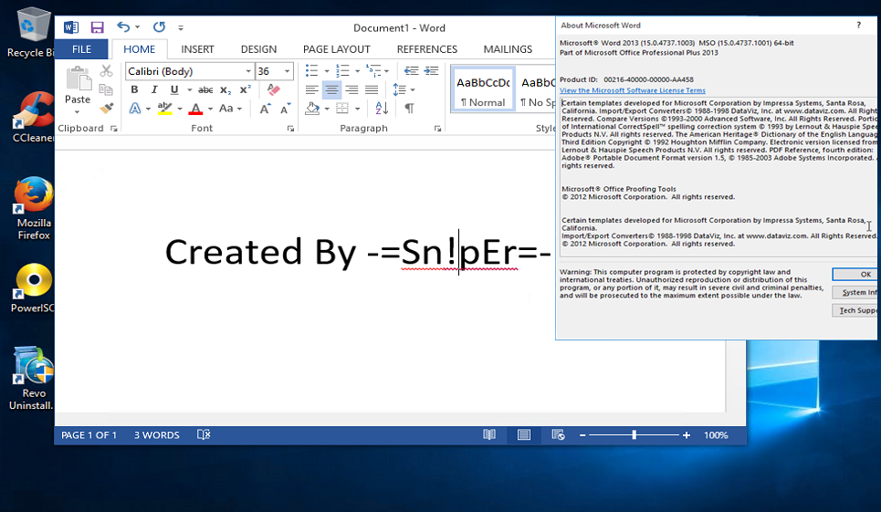Click the Align Right icon
The image size is (881, 512).
[351, 89]
